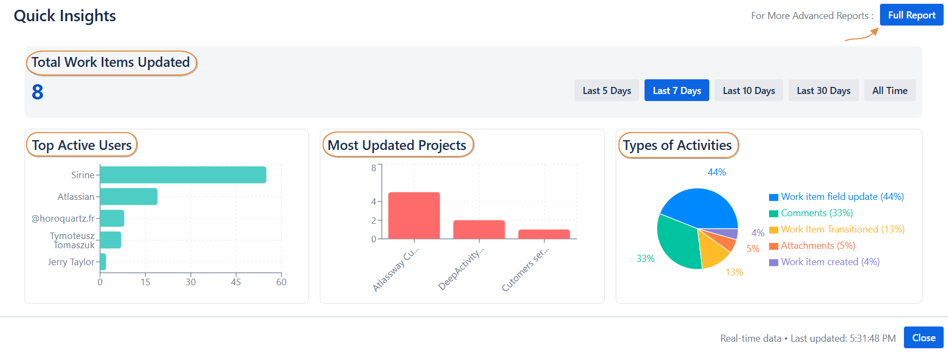This screenshot has width=948, height=358.
Task: Select the Last 5 Days filter
Action: [606, 91]
